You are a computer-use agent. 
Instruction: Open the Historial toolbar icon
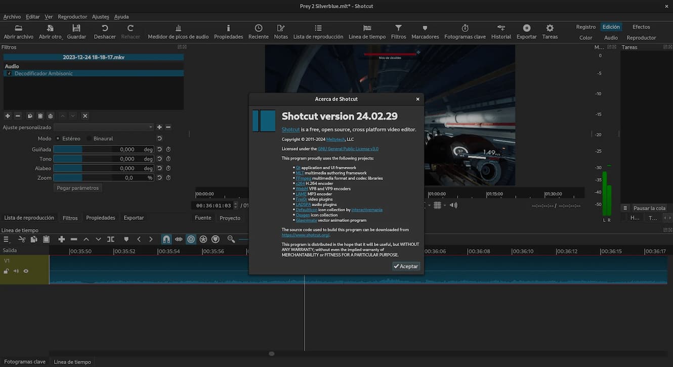(501, 28)
